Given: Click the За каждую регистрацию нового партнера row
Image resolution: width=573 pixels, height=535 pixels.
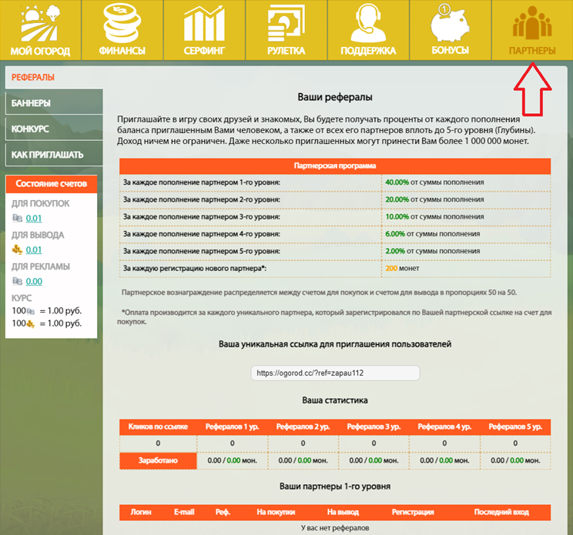Looking at the screenshot, I should pyautogui.click(x=335, y=269).
